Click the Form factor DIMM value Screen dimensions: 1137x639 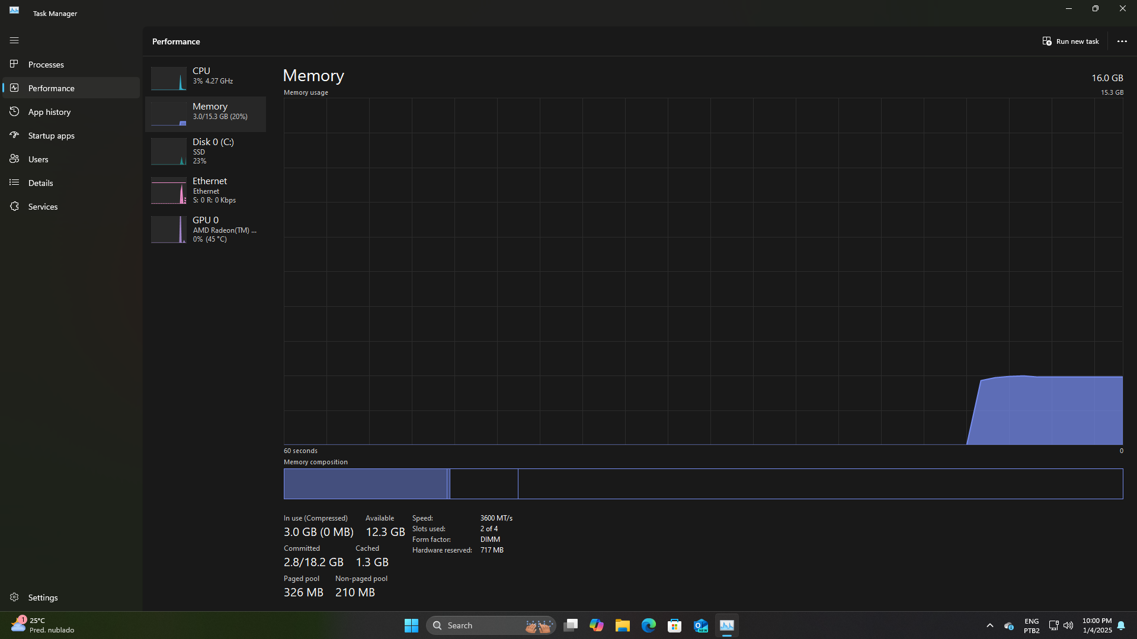(x=490, y=540)
